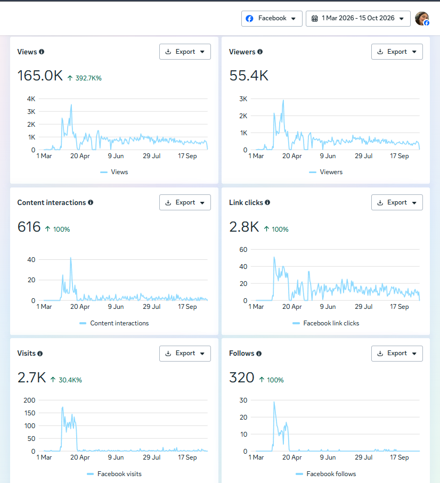Click the peak of the Views line chart
The image size is (440, 483).
point(71,105)
